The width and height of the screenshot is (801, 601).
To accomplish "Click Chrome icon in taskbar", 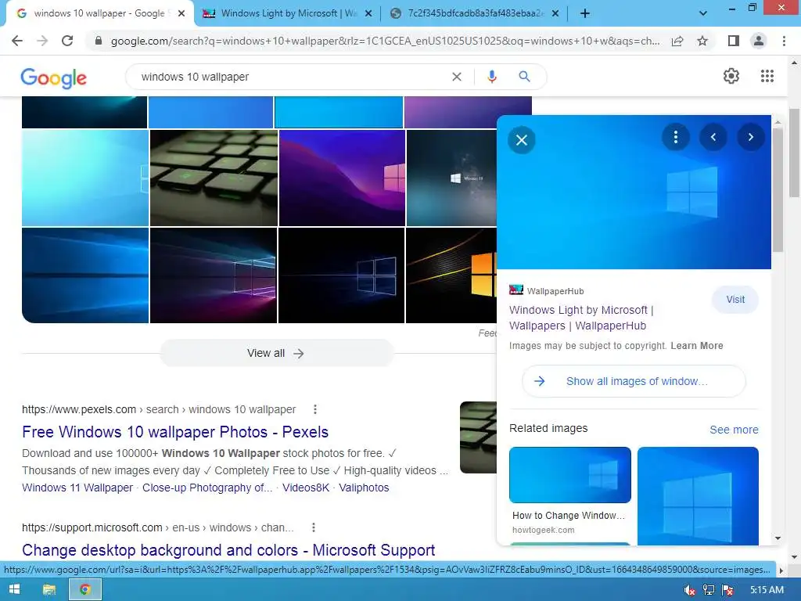I will [x=84, y=590].
